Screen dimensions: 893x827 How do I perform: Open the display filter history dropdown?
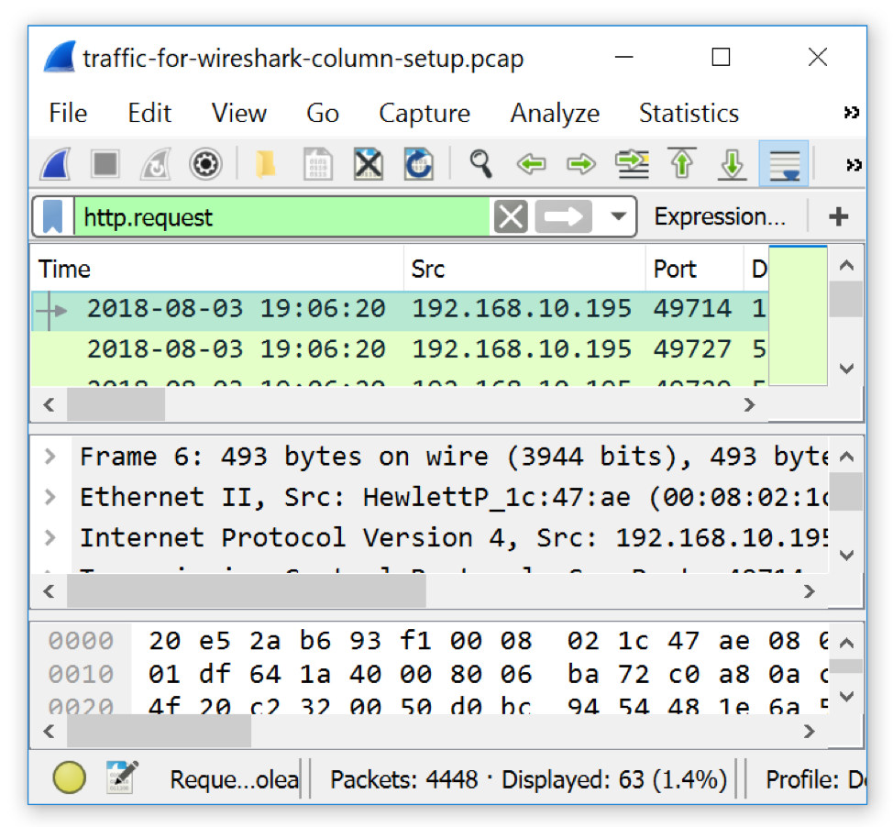[x=619, y=217]
